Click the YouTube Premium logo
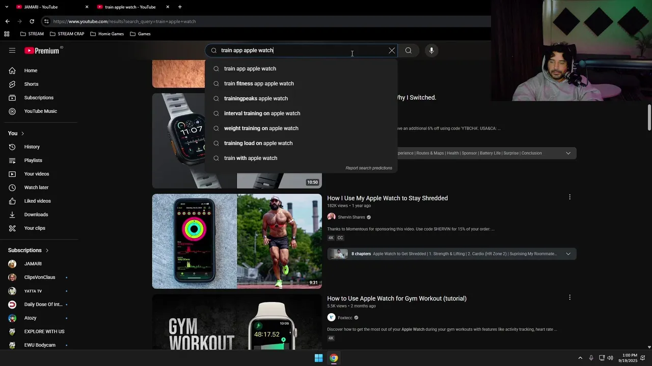The height and width of the screenshot is (366, 652). pyautogui.click(x=42, y=50)
